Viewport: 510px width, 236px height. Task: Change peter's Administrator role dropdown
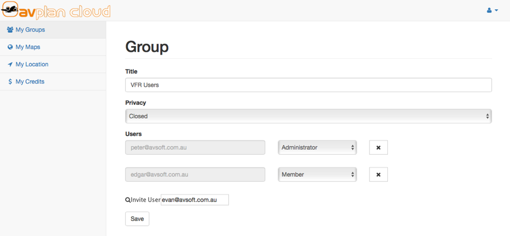coord(317,148)
